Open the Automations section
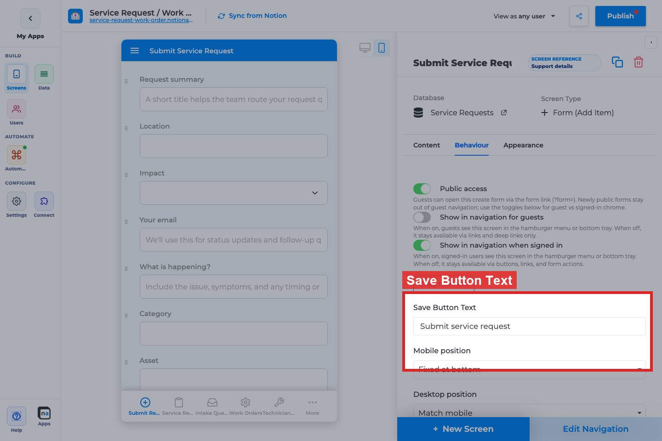662x441 pixels. click(x=17, y=158)
